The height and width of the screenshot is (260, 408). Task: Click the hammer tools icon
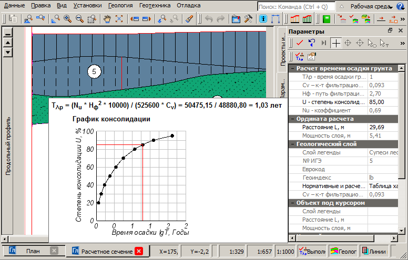[x=249, y=18]
